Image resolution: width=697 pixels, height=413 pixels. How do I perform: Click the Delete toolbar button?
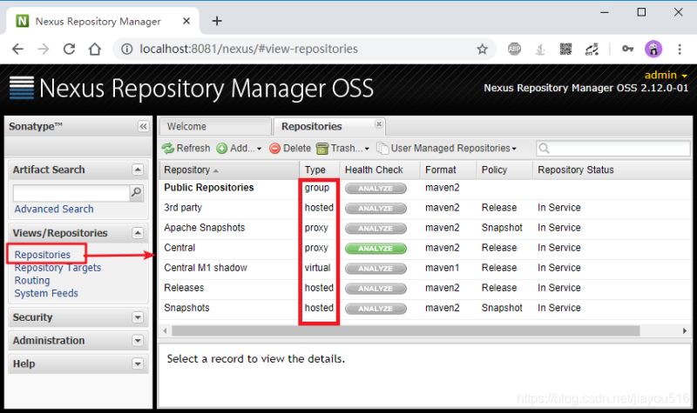click(x=290, y=148)
